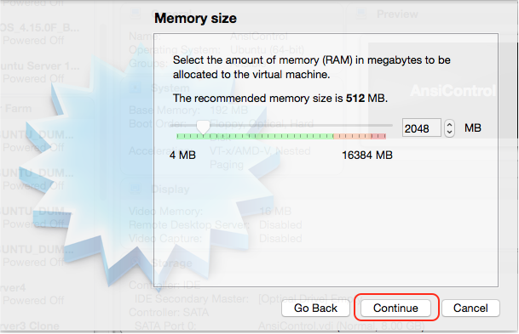Screen dimensions: 519x334
Task: Click the green zone of the memory scale
Action: [255, 136]
